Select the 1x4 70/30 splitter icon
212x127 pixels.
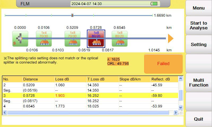pos(44,39)
